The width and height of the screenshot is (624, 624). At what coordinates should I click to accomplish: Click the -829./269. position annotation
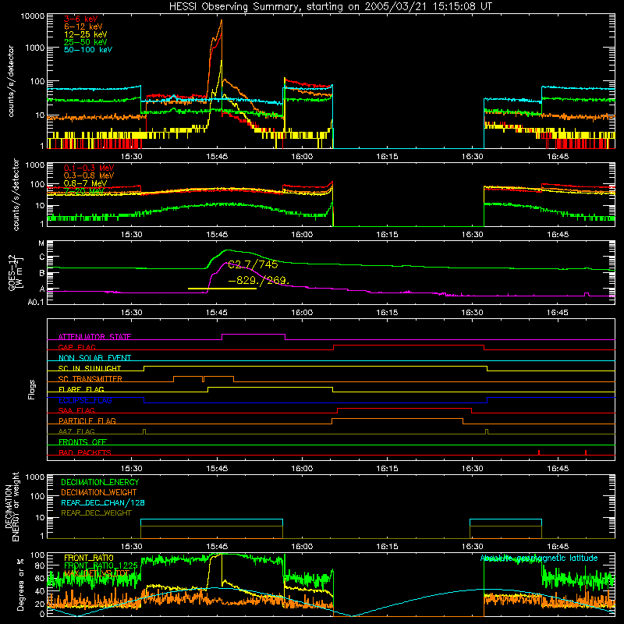(259, 281)
